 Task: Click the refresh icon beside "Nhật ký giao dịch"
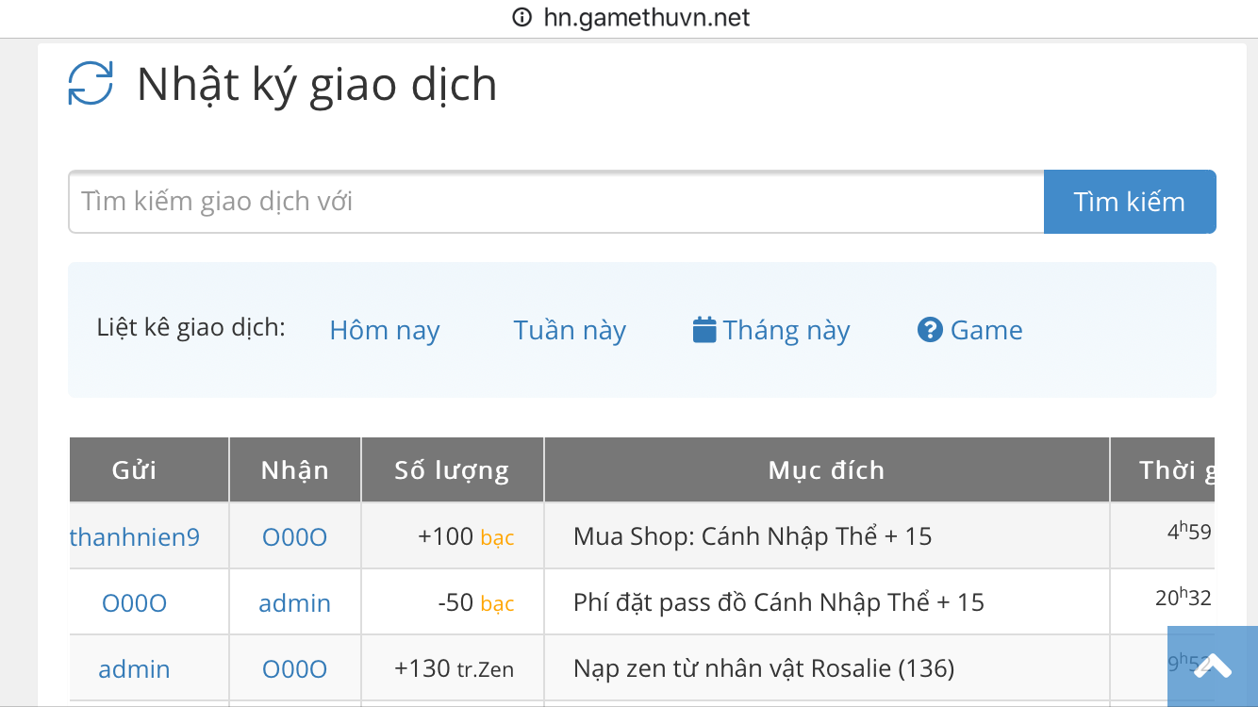click(90, 84)
